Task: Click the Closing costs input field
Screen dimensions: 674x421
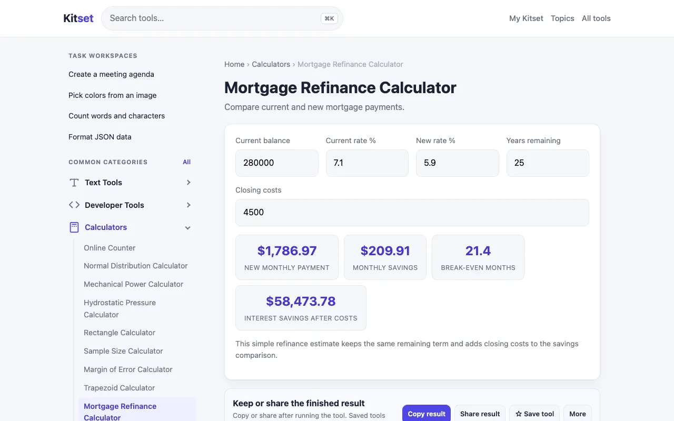Action: coord(412,213)
